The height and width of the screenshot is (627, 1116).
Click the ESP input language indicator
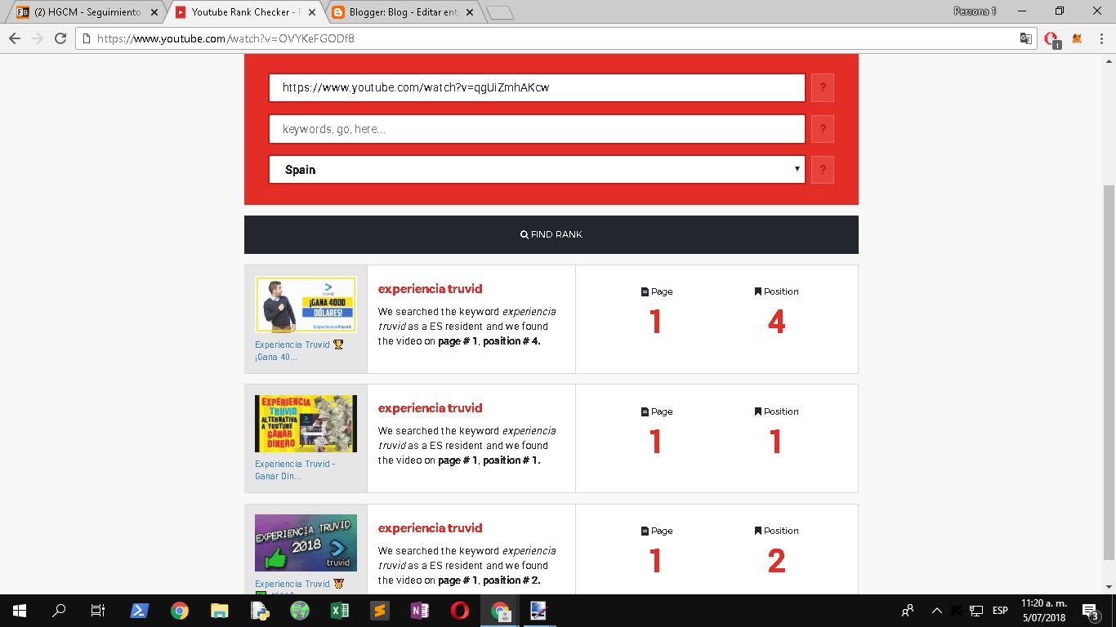coord(1000,611)
